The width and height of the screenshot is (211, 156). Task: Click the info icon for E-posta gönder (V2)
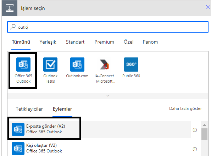tap(195, 130)
